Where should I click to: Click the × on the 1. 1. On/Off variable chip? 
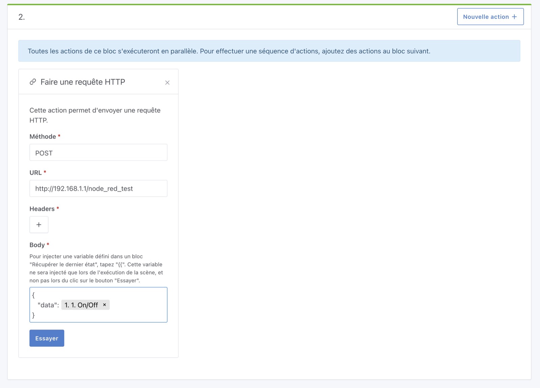[105, 305]
